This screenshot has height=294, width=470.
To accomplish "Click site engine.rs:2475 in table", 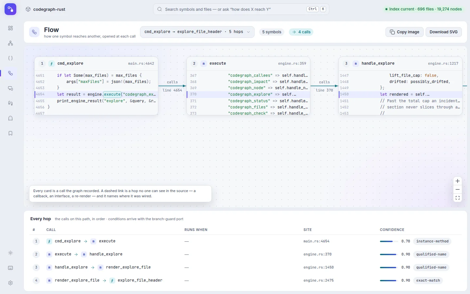I will 319,280.
